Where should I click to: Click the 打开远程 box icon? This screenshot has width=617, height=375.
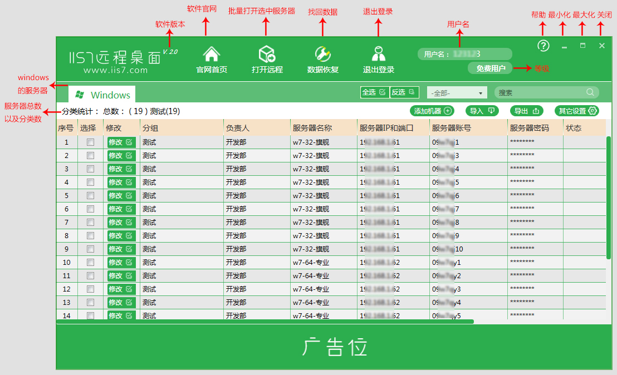pos(267,54)
